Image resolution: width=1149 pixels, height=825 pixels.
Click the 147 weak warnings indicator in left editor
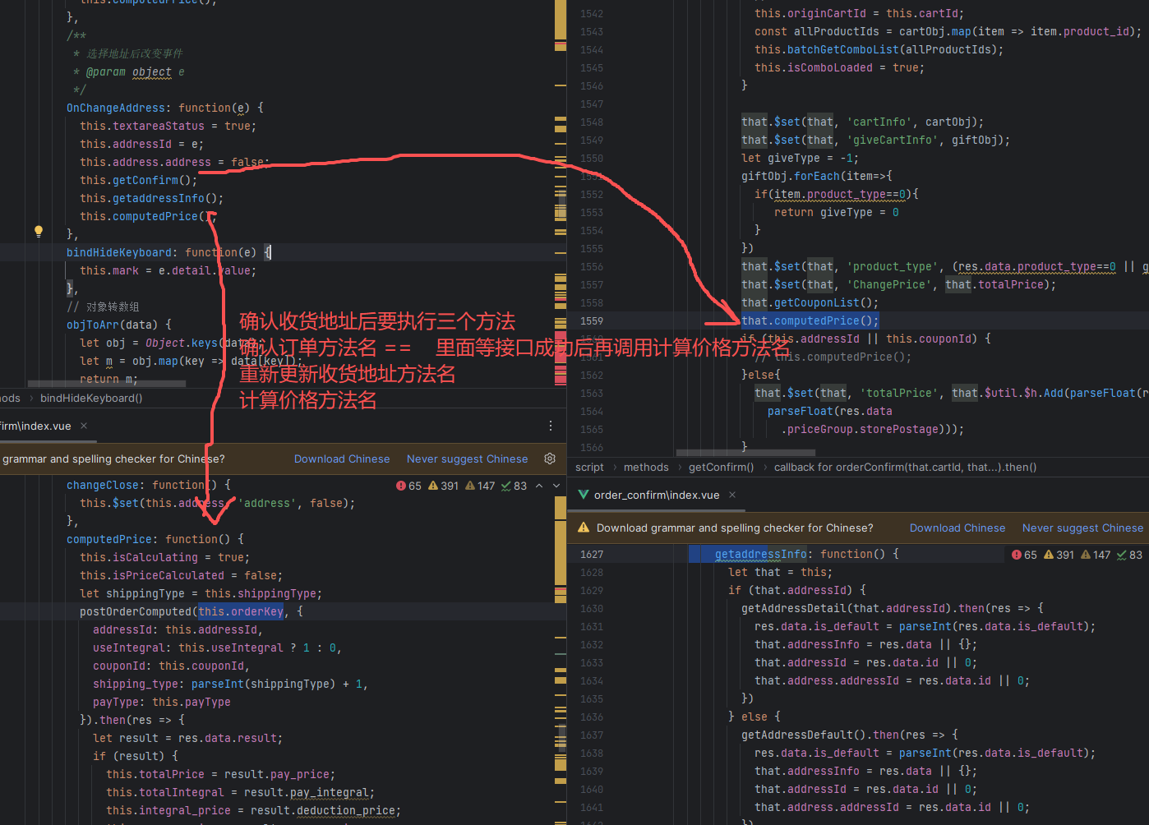tap(480, 486)
